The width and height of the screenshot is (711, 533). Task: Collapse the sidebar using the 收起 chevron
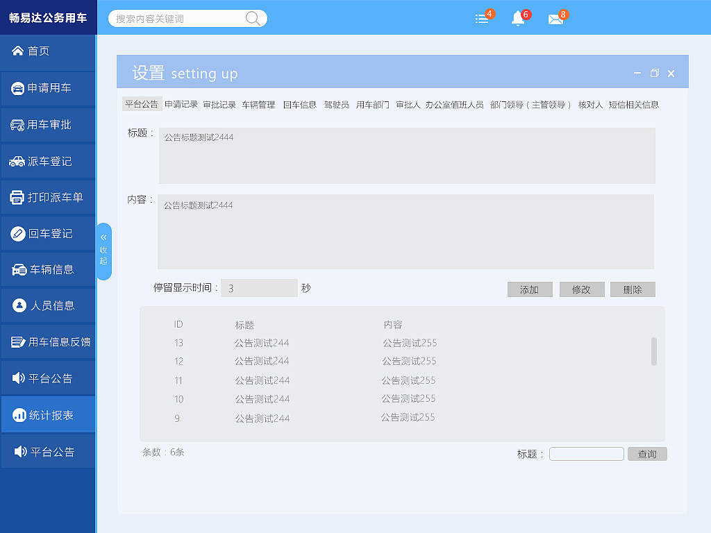pos(104,251)
